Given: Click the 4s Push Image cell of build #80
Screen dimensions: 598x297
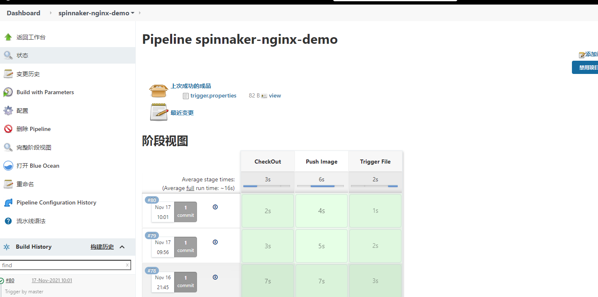Looking at the screenshot, I should coord(322,211).
